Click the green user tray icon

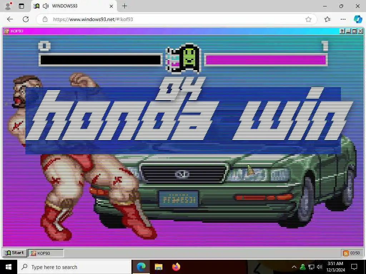click(303, 267)
